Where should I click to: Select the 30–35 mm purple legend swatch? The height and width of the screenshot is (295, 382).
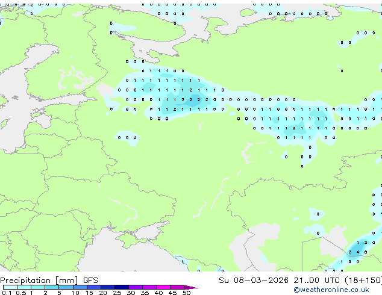tap(136, 287)
